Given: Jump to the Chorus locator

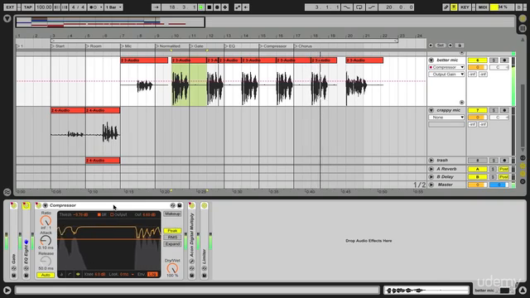Looking at the screenshot, I should 303,46.
